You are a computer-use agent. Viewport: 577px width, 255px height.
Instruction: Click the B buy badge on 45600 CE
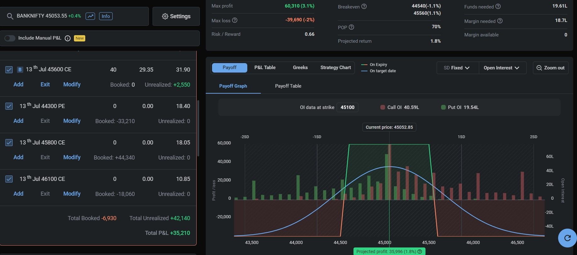click(20, 70)
